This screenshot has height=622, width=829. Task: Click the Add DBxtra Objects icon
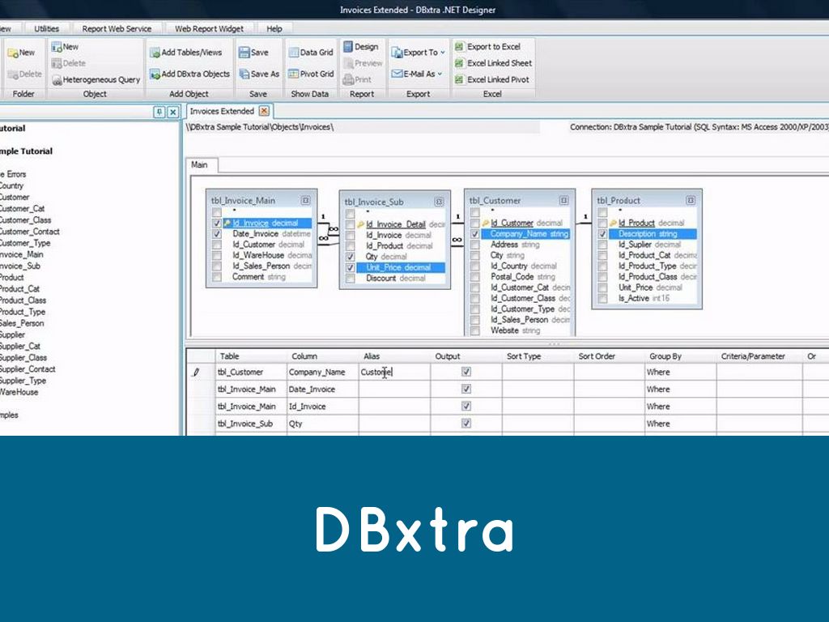tap(155, 74)
